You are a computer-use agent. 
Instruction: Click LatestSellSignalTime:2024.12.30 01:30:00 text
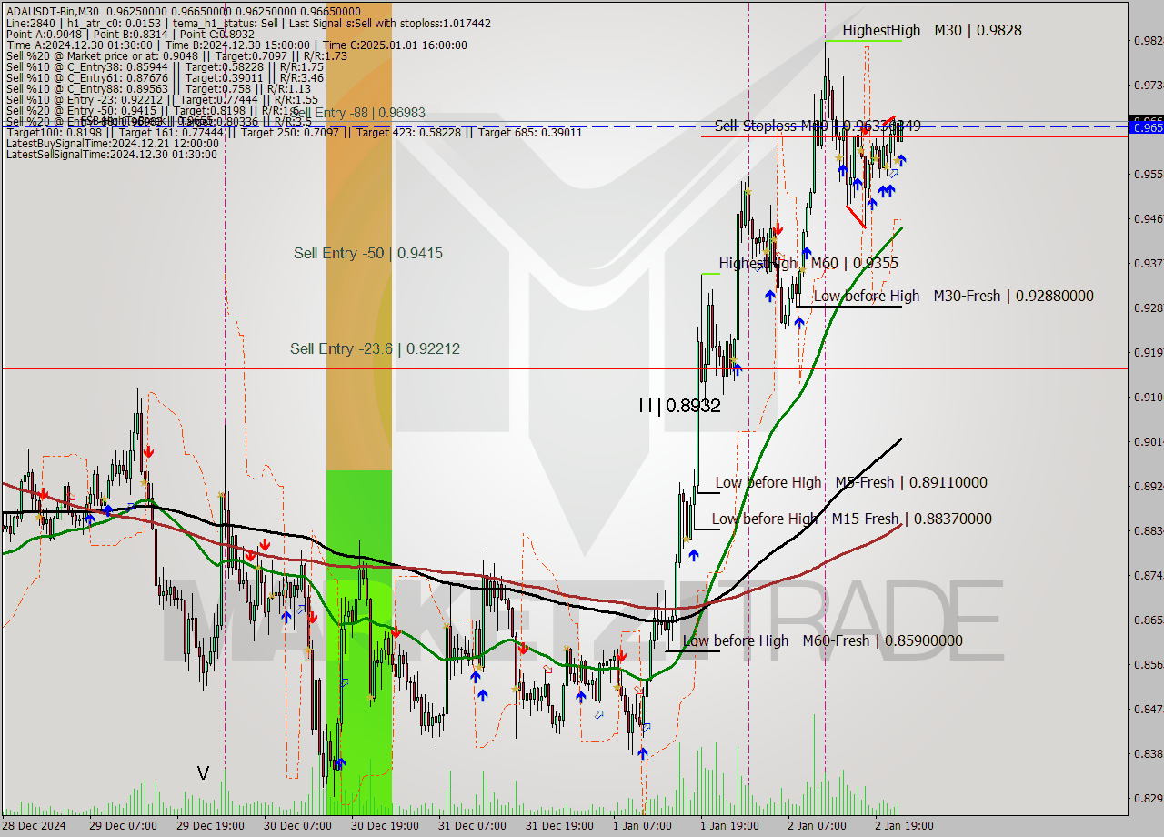pos(111,154)
